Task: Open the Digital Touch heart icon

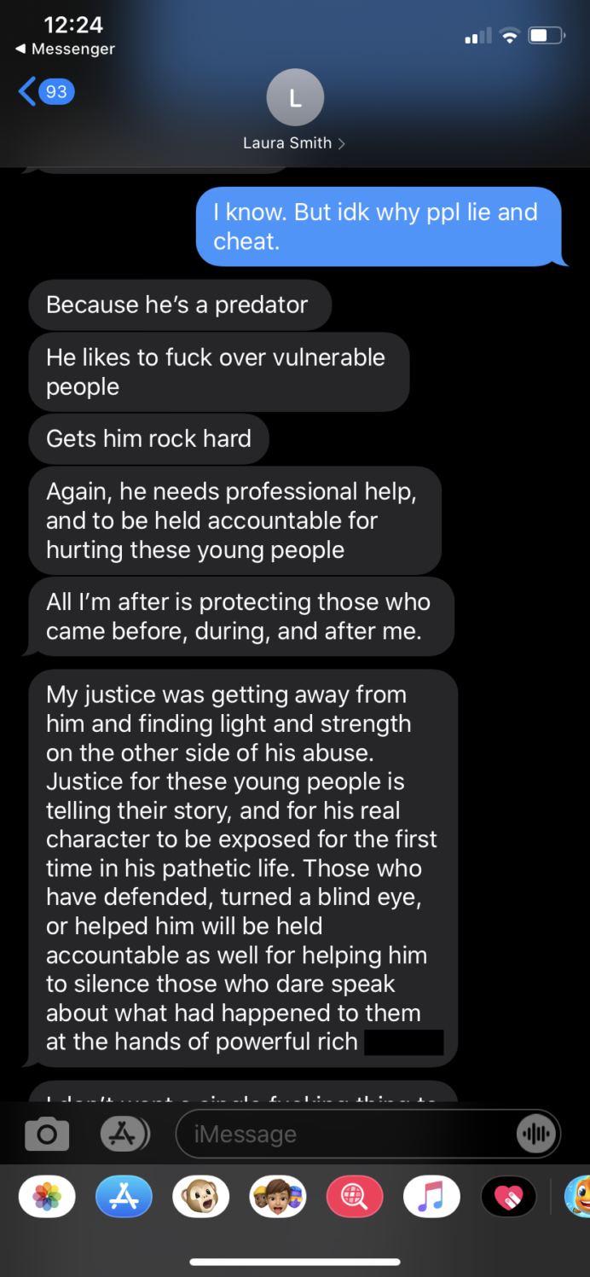Action: 509,1197
